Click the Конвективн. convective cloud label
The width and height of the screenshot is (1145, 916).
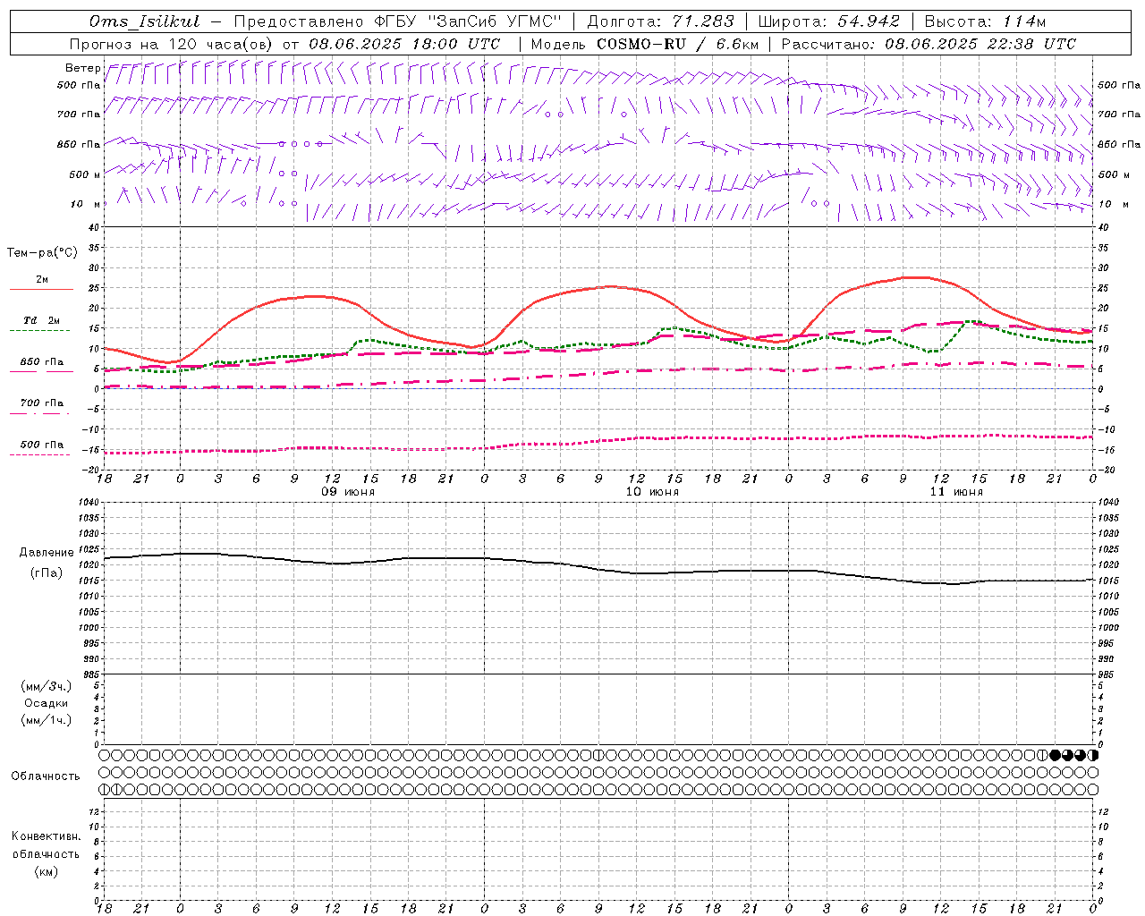(46, 836)
